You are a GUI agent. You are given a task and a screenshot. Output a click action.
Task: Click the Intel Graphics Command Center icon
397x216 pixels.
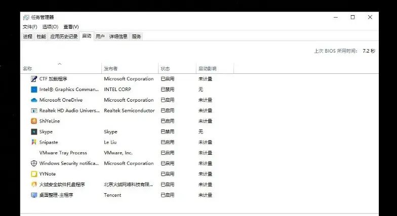(x=33, y=90)
